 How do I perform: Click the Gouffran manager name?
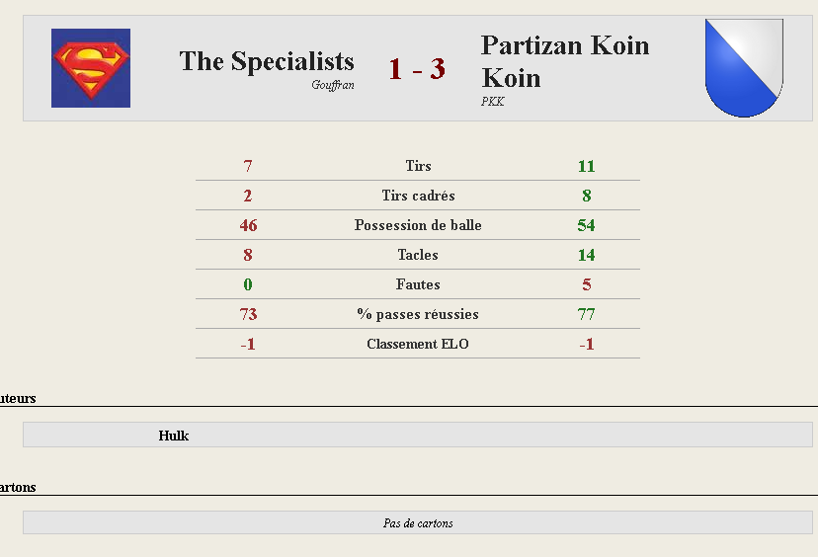[333, 85]
